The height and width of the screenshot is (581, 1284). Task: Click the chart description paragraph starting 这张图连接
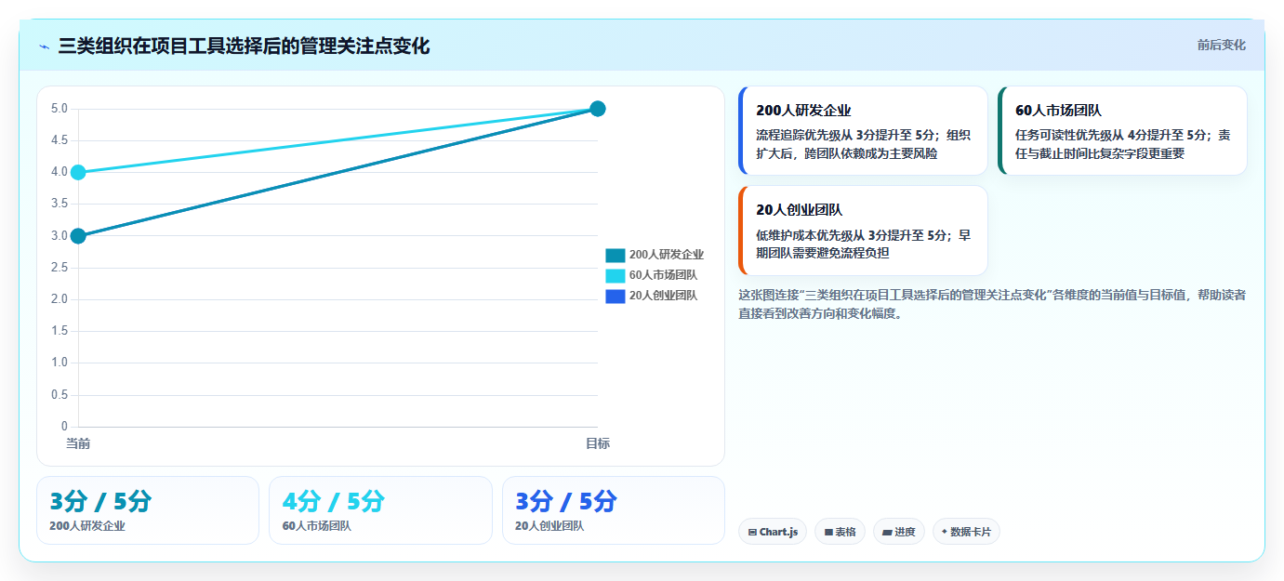992,304
